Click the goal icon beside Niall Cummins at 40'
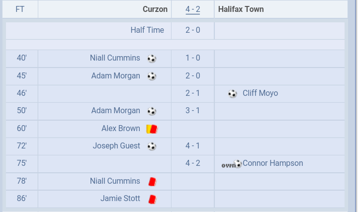Screen dimensions: 358x212 coord(152,59)
